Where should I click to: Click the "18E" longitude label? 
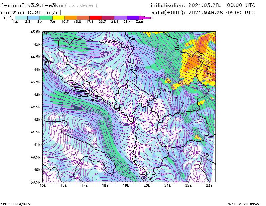click(105, 185)
